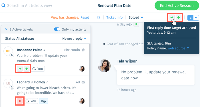Click the green diamond next to 'a day ago'
The width and height of the screenshot is (200, 107).
(136, 24)
